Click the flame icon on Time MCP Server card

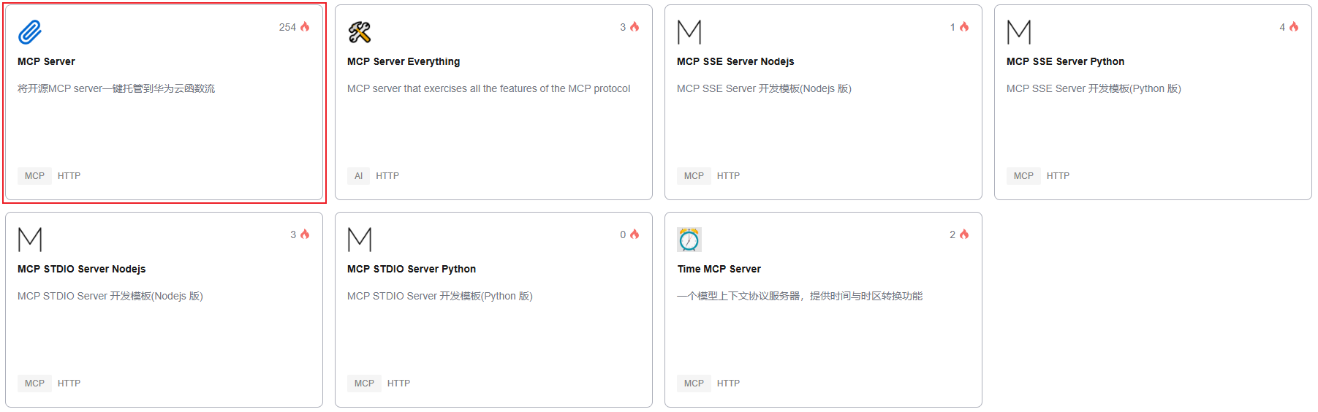(964, 234)
